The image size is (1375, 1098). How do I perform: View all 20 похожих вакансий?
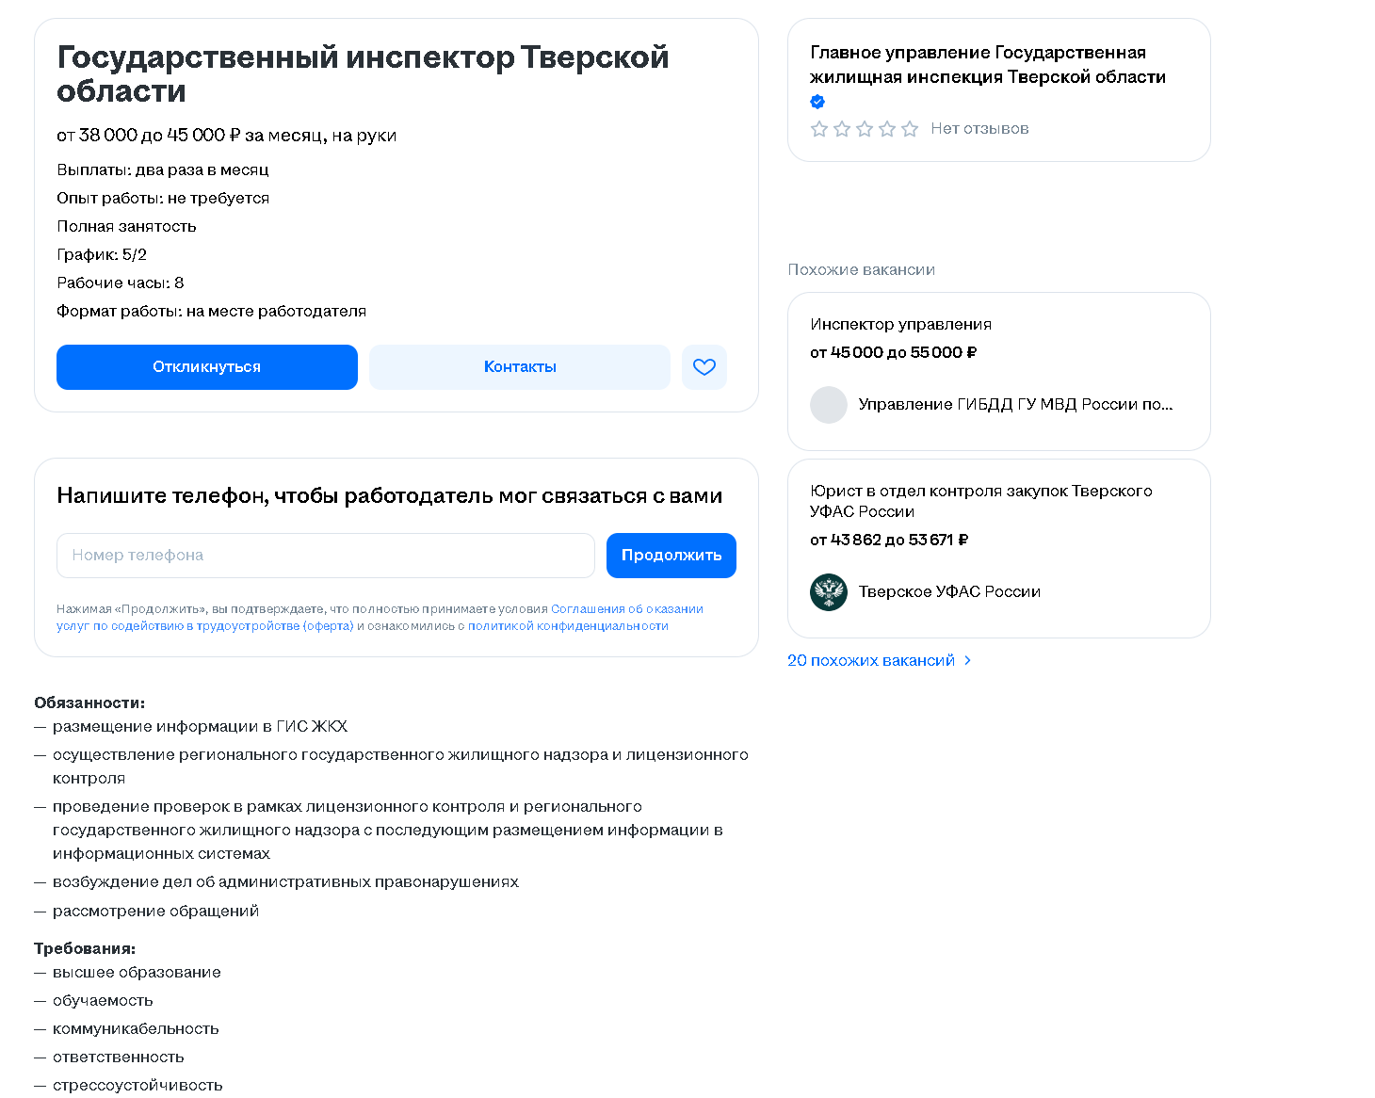871,661
